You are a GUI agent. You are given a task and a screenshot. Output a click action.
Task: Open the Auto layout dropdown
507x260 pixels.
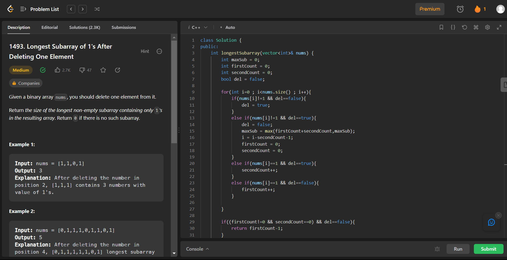click(227, 27)
